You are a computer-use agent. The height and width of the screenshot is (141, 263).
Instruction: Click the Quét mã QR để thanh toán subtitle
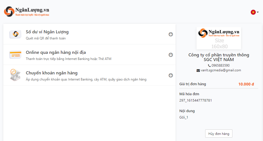(46, 38)
